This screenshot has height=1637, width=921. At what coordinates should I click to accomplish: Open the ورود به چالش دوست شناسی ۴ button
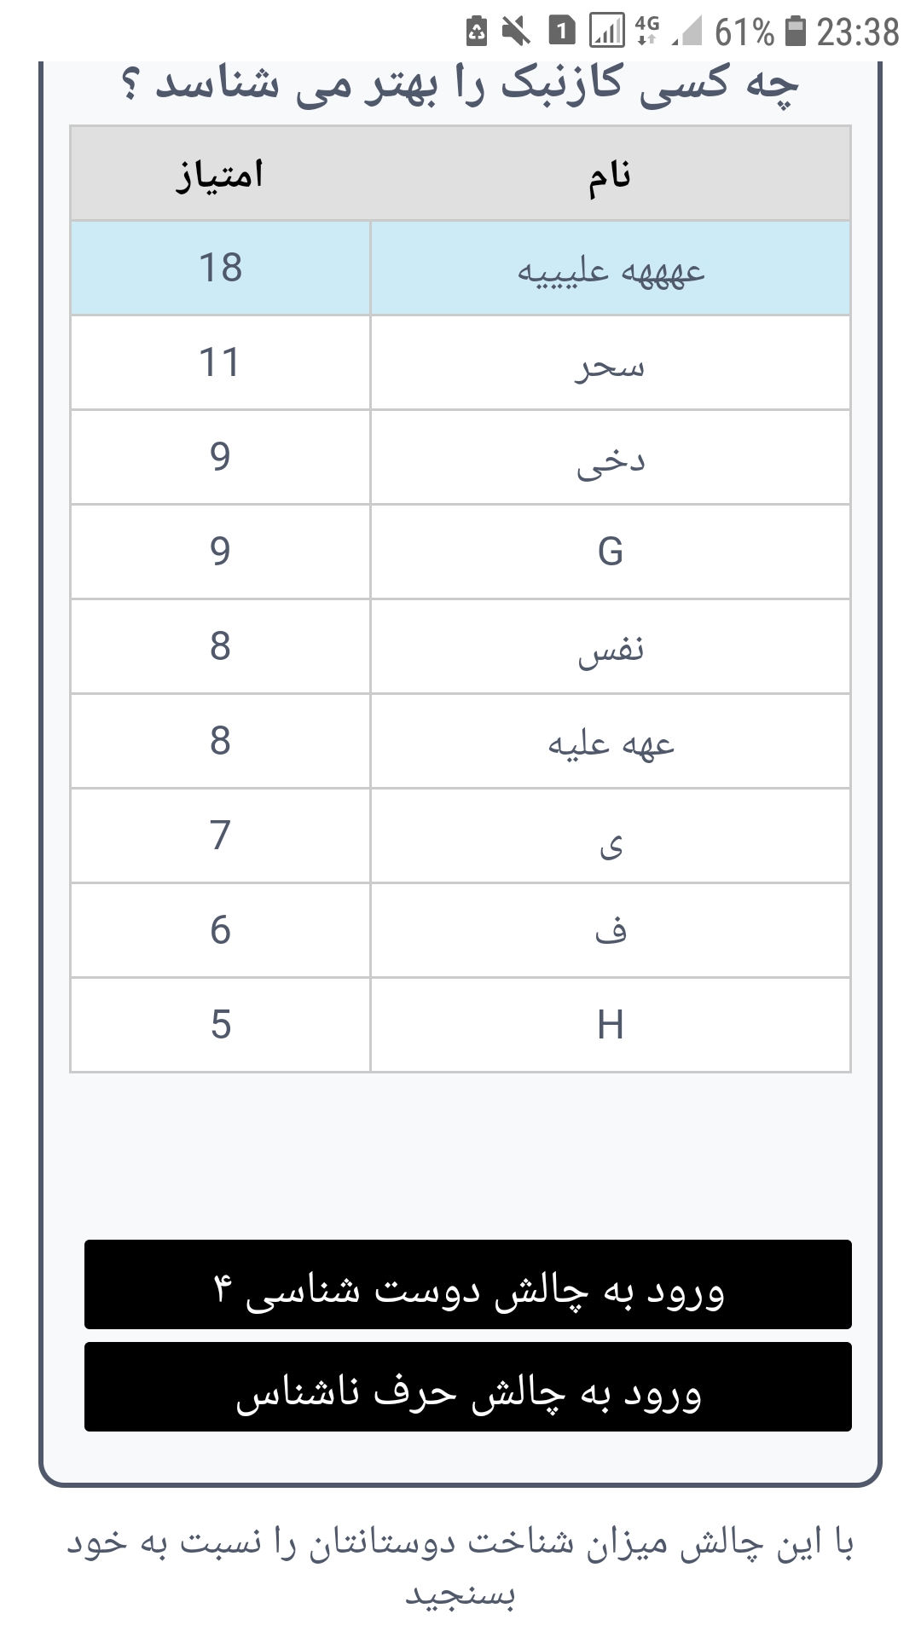click(x=467, y=1284)
